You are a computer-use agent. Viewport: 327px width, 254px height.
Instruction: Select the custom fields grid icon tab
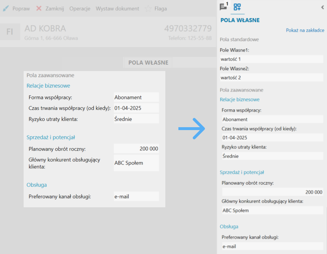[x=237, y=7]
